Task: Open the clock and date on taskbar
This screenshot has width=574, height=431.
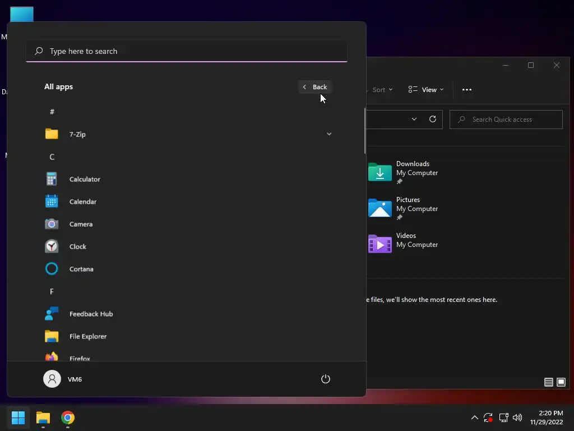Action: (x=547, y=418)
